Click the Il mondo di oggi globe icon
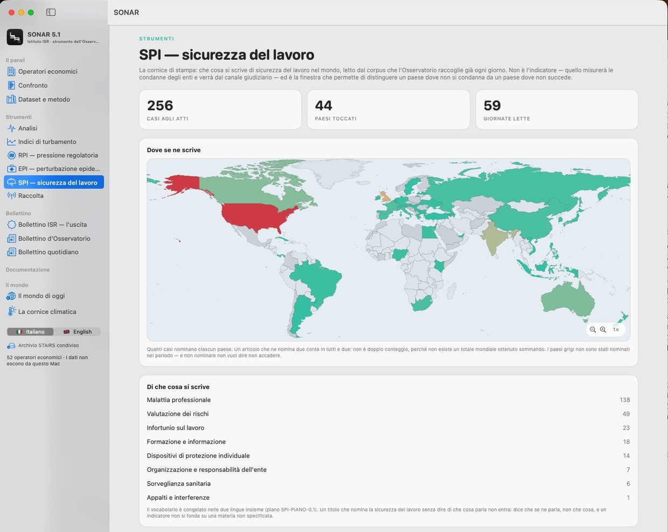Screen dimensions: 668x532 tap(11, 296)
